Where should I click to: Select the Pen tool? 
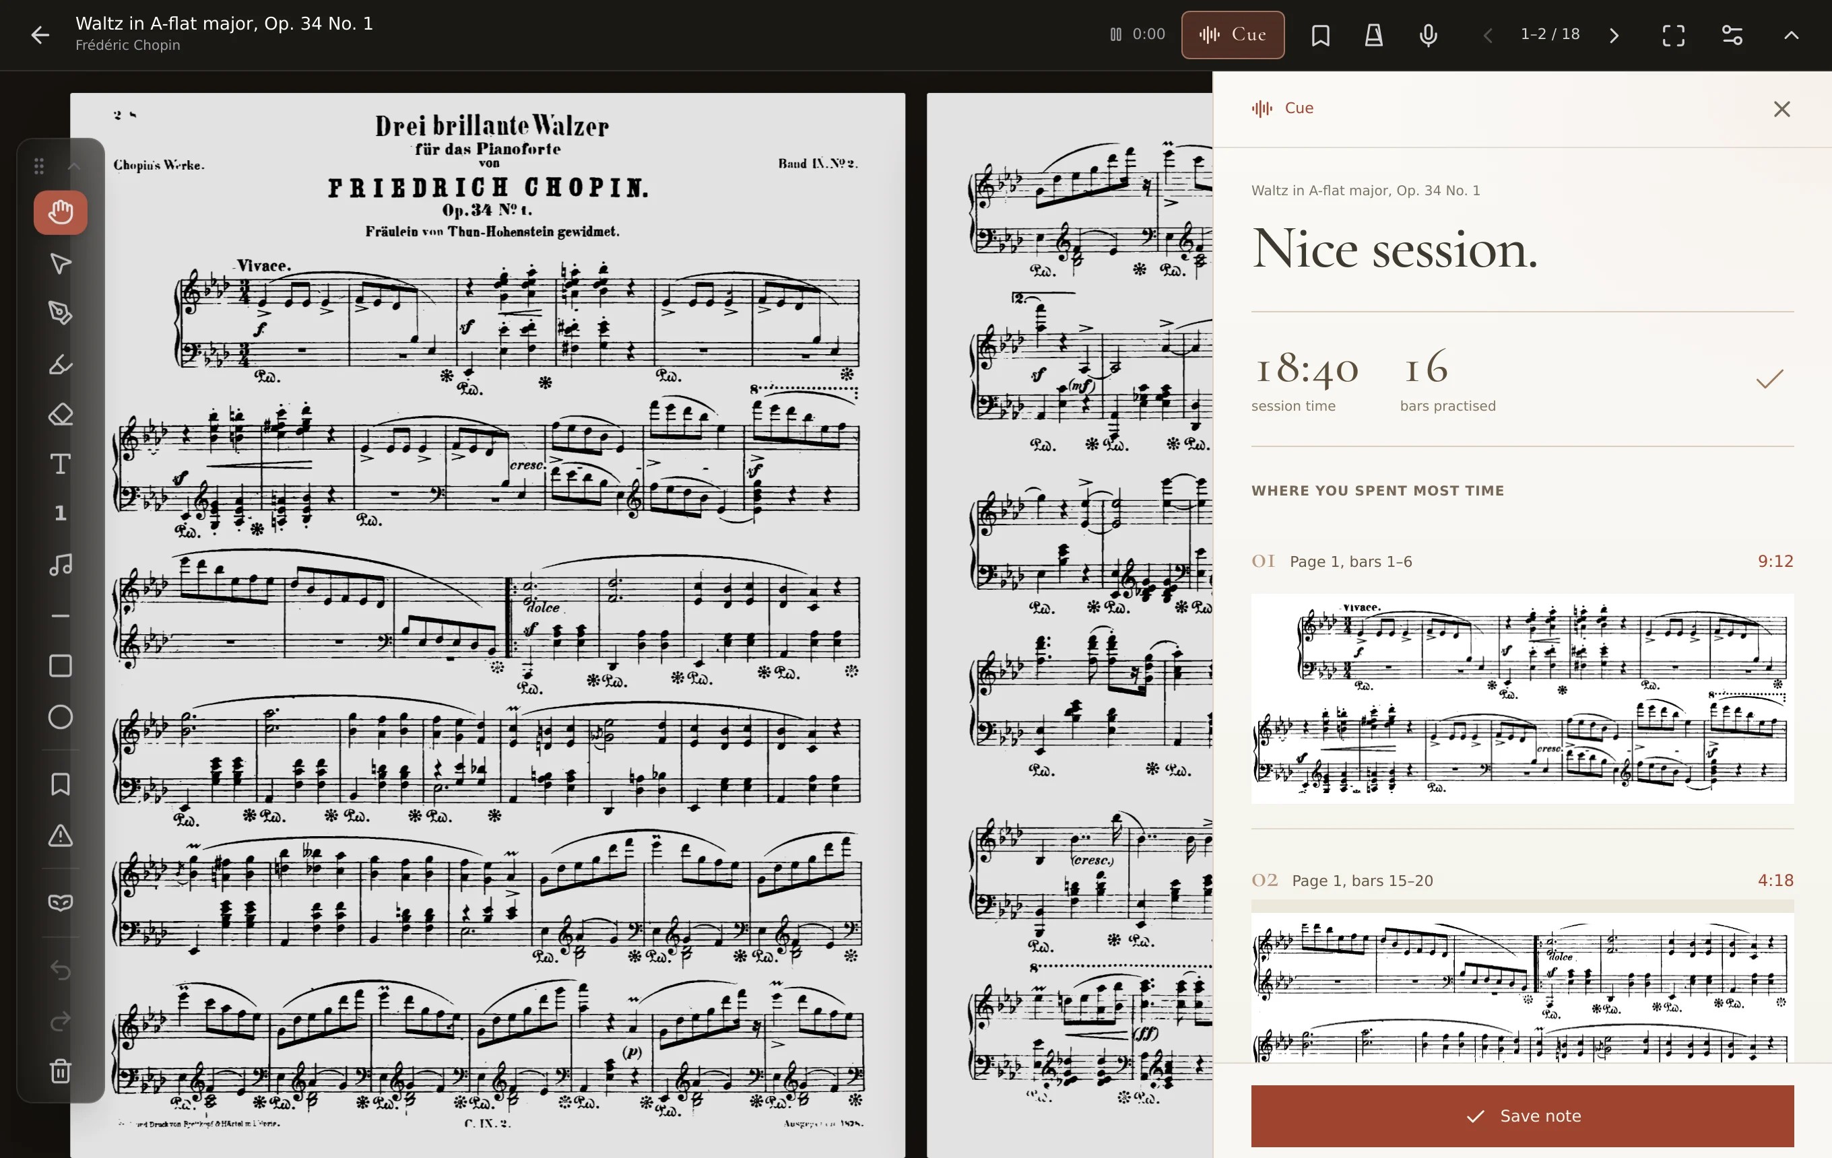coord(60,313)
